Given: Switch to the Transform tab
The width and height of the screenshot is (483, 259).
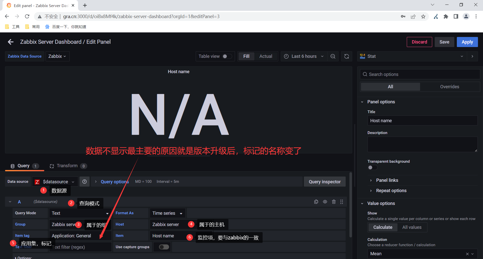Looking at the screenshot, I should click(68, 166).
